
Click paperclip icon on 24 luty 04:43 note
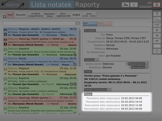[x=75, y=94]
